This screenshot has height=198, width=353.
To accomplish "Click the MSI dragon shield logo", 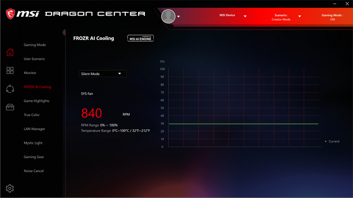I will click(x=11, y=14).
